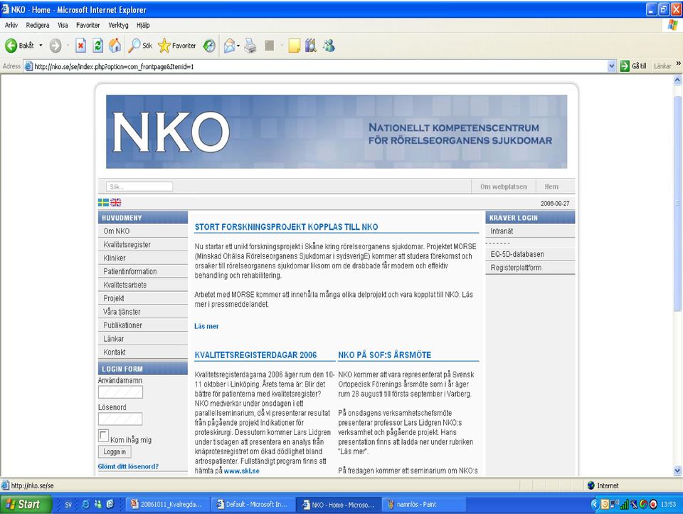The width and height of the screenshot is (683, 514).
Task: Open the Kliniker menu item
Action: pyautogui.click(x=143, y=258)
